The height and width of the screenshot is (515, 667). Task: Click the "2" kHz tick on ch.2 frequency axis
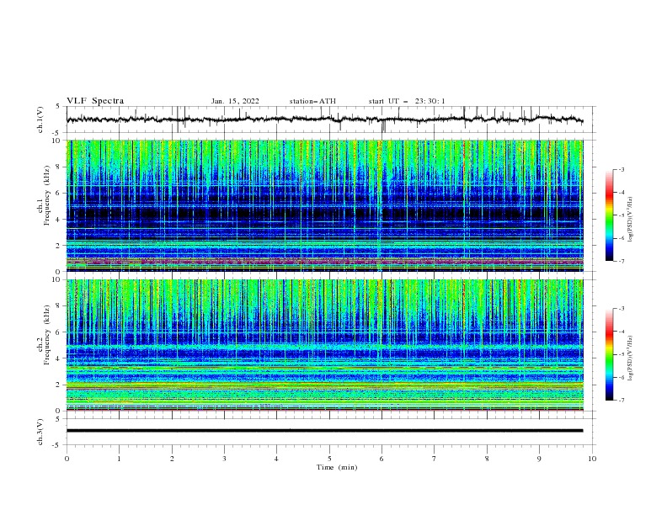tap(59, 385)
